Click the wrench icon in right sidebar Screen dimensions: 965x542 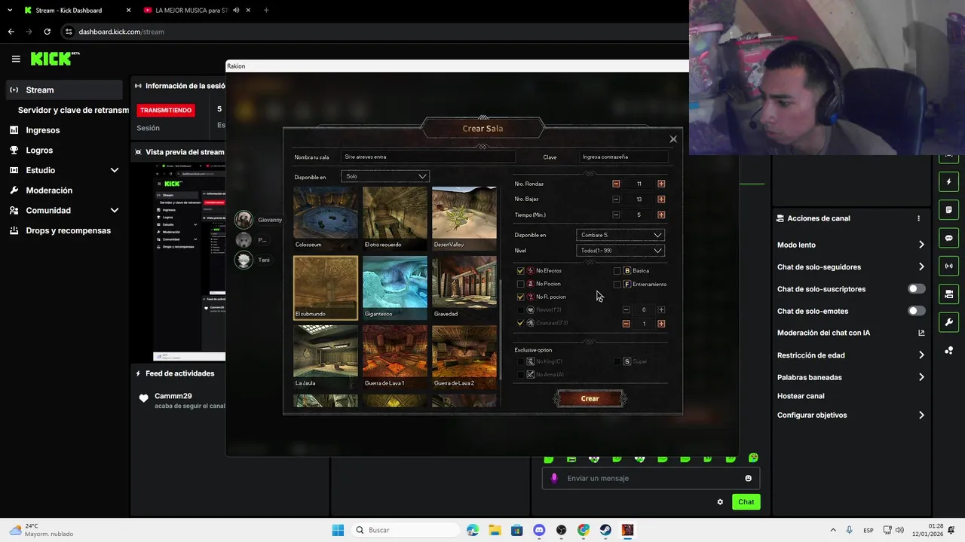pyautogui.click(x=948, y=322)
